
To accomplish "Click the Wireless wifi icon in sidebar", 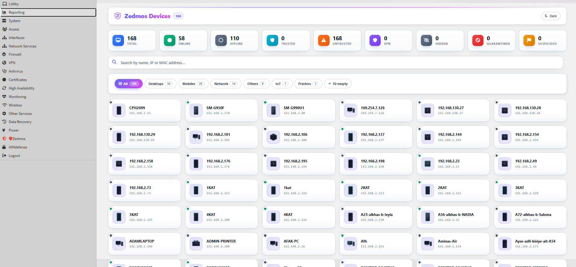I will pos(4,105).
